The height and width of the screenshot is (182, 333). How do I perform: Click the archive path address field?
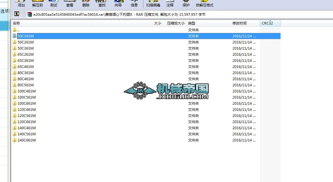[x=179, y=14]
